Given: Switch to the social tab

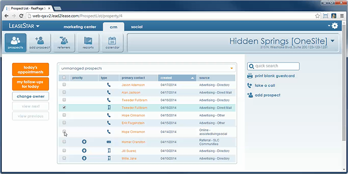Looking at the screenshot, I should [x=137, y=27].
